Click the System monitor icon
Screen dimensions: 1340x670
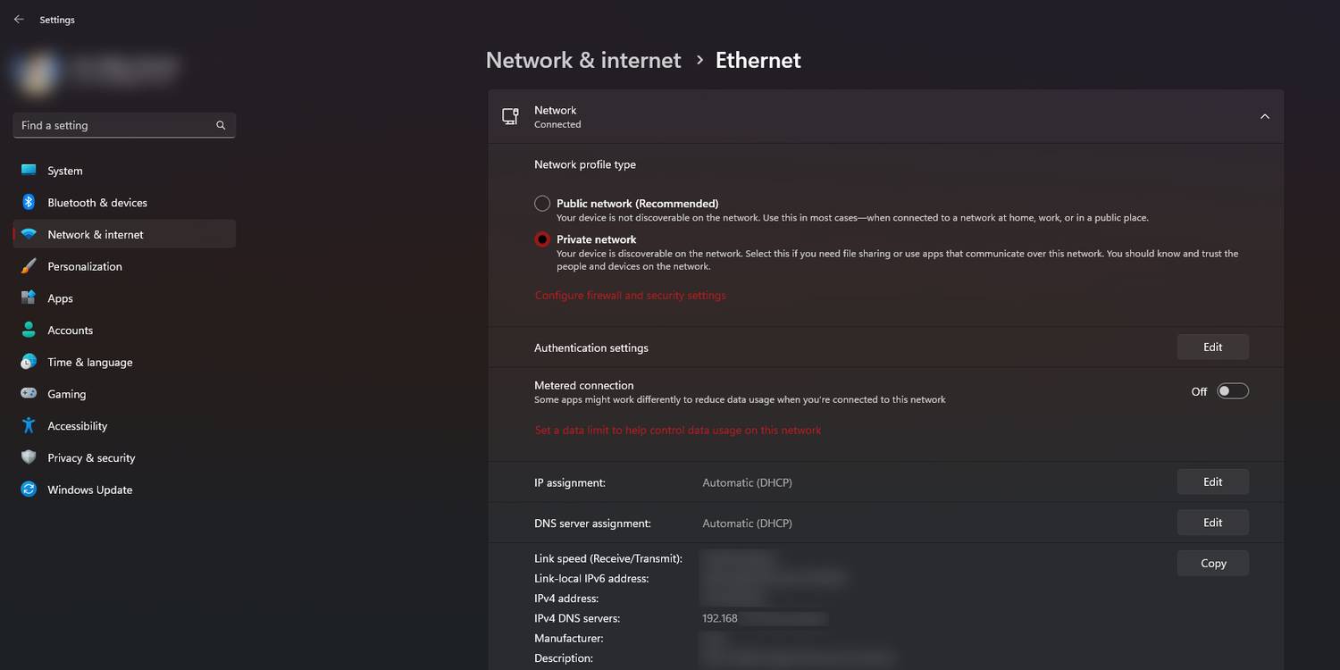pos(29,171)
